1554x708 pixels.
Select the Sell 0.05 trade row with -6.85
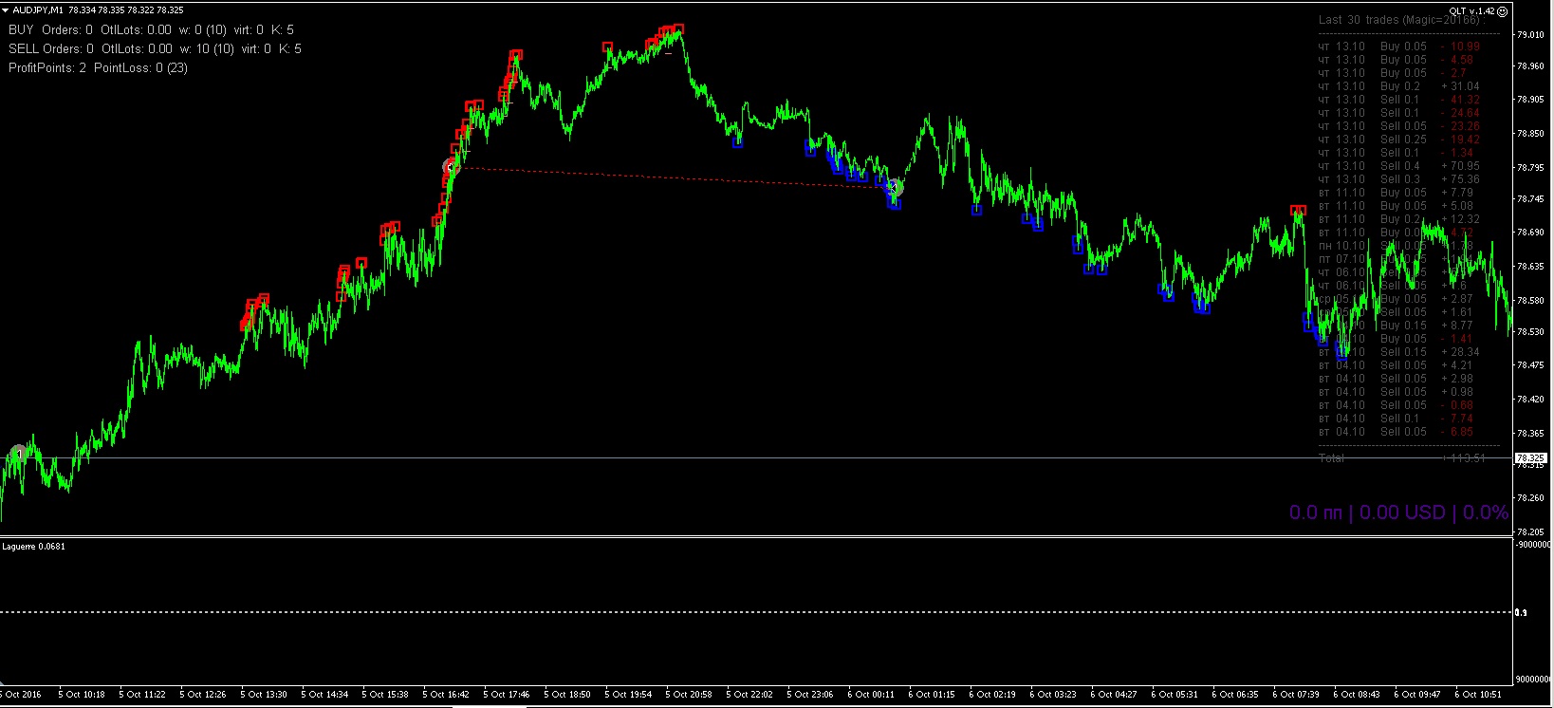1397,431
